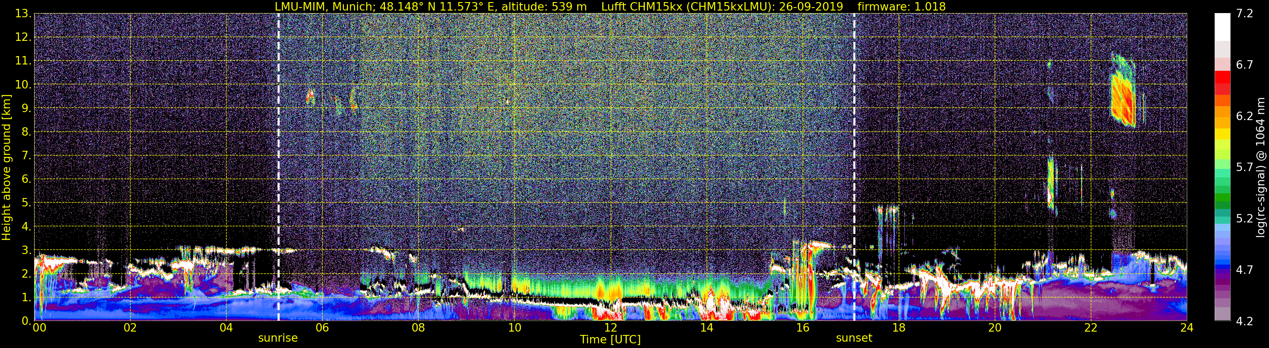Click the time axis tick label 22
Viewport: 1269px width, 348px height.
click(x=1091, y=328)
